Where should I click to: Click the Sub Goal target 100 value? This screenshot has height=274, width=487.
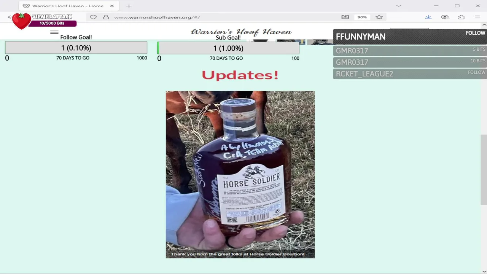(295, 58)
